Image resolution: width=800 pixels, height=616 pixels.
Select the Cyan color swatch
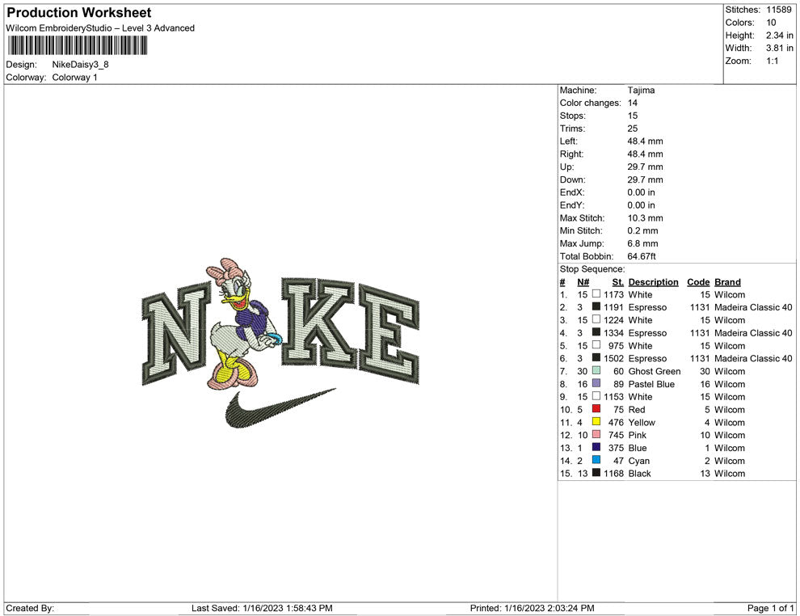(596, 460)
